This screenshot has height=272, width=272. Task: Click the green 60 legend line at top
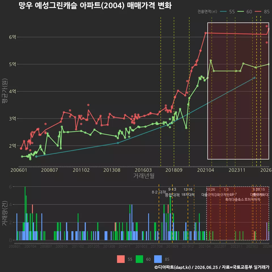[241, 12]
